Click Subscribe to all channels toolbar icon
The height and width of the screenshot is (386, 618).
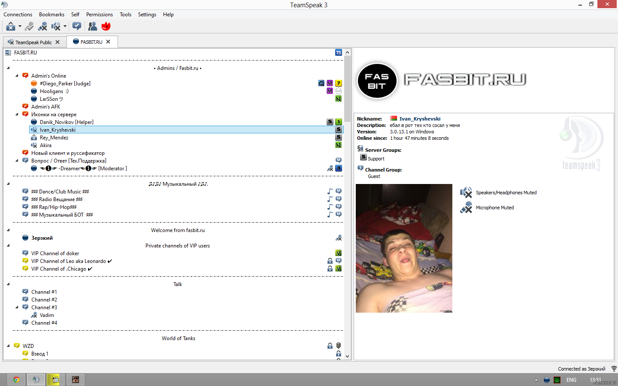click(x=77, y=27)
